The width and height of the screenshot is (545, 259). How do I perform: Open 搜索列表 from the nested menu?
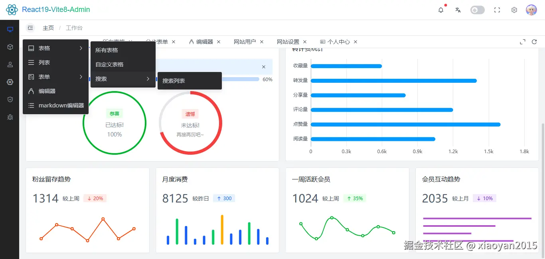(x=190, y=81)
